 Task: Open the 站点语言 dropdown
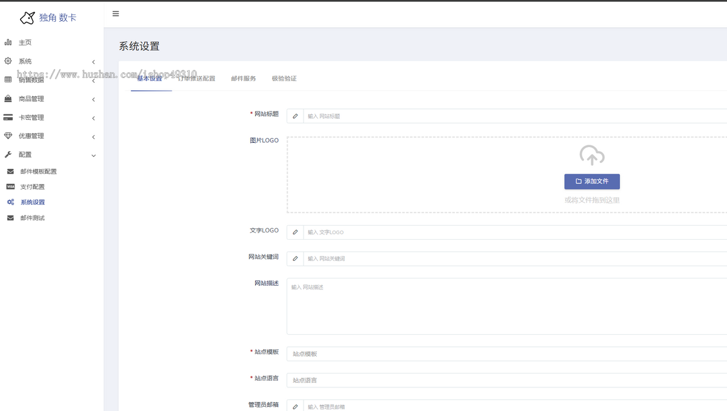506,380
